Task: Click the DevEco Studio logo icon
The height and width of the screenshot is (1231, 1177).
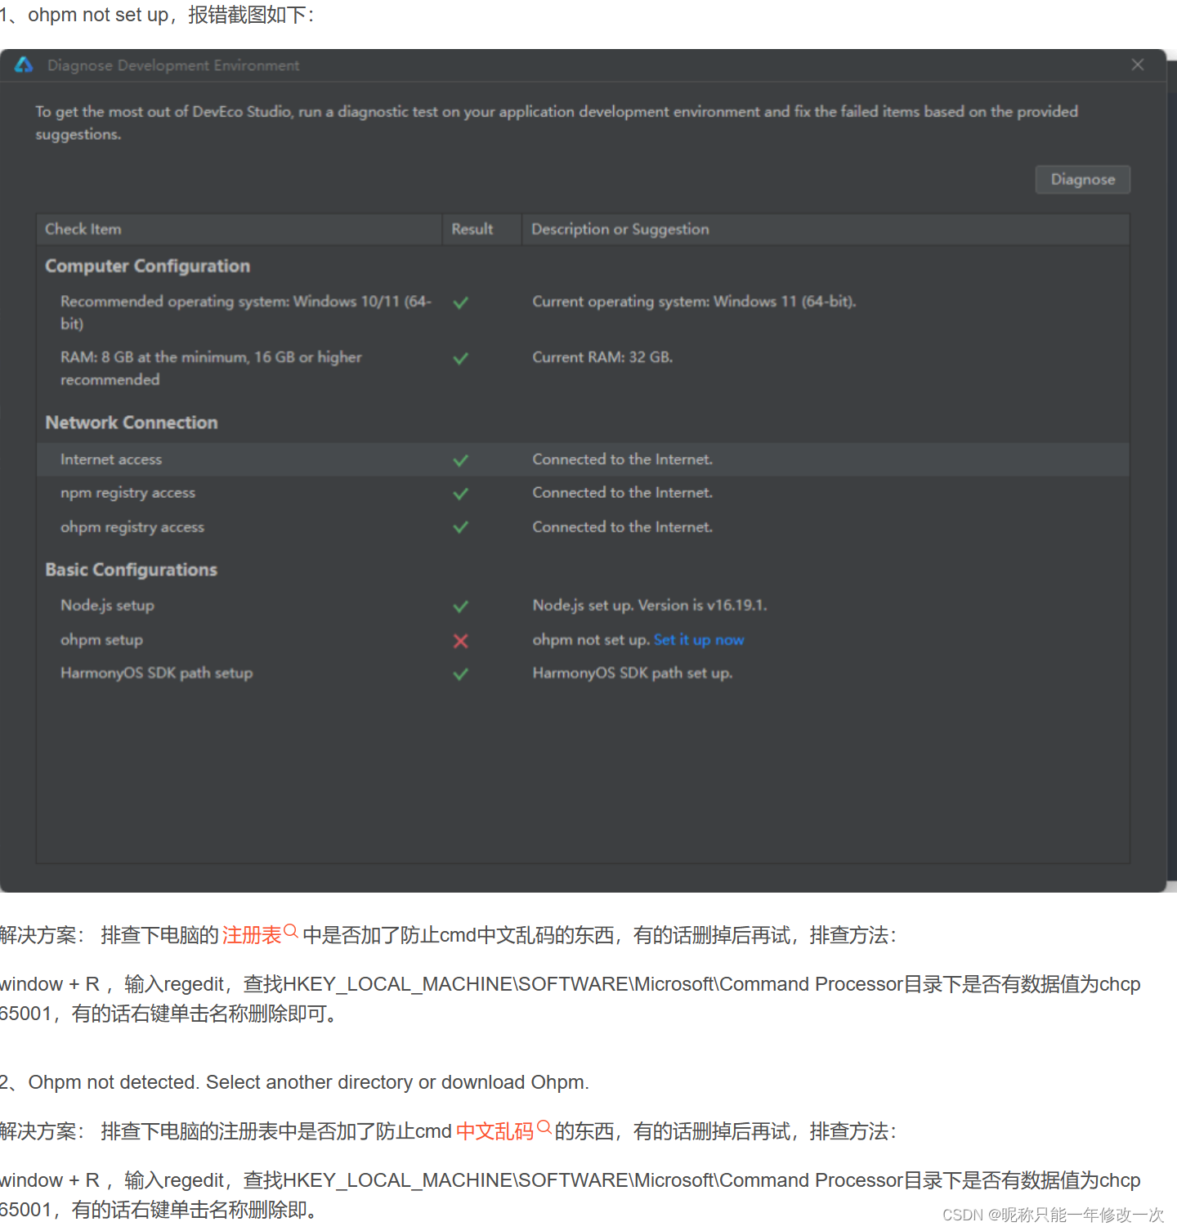Action: (23, 65)
